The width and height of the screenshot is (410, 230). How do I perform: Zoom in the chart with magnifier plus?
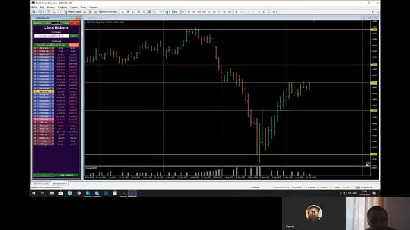pos(139,12)
